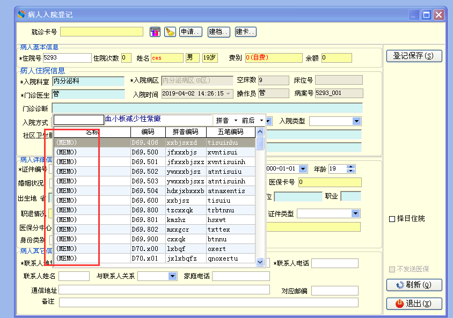The image size is (453, 318).
Task: Click the 就诊卡号 input field
Action: pos(101,32)
